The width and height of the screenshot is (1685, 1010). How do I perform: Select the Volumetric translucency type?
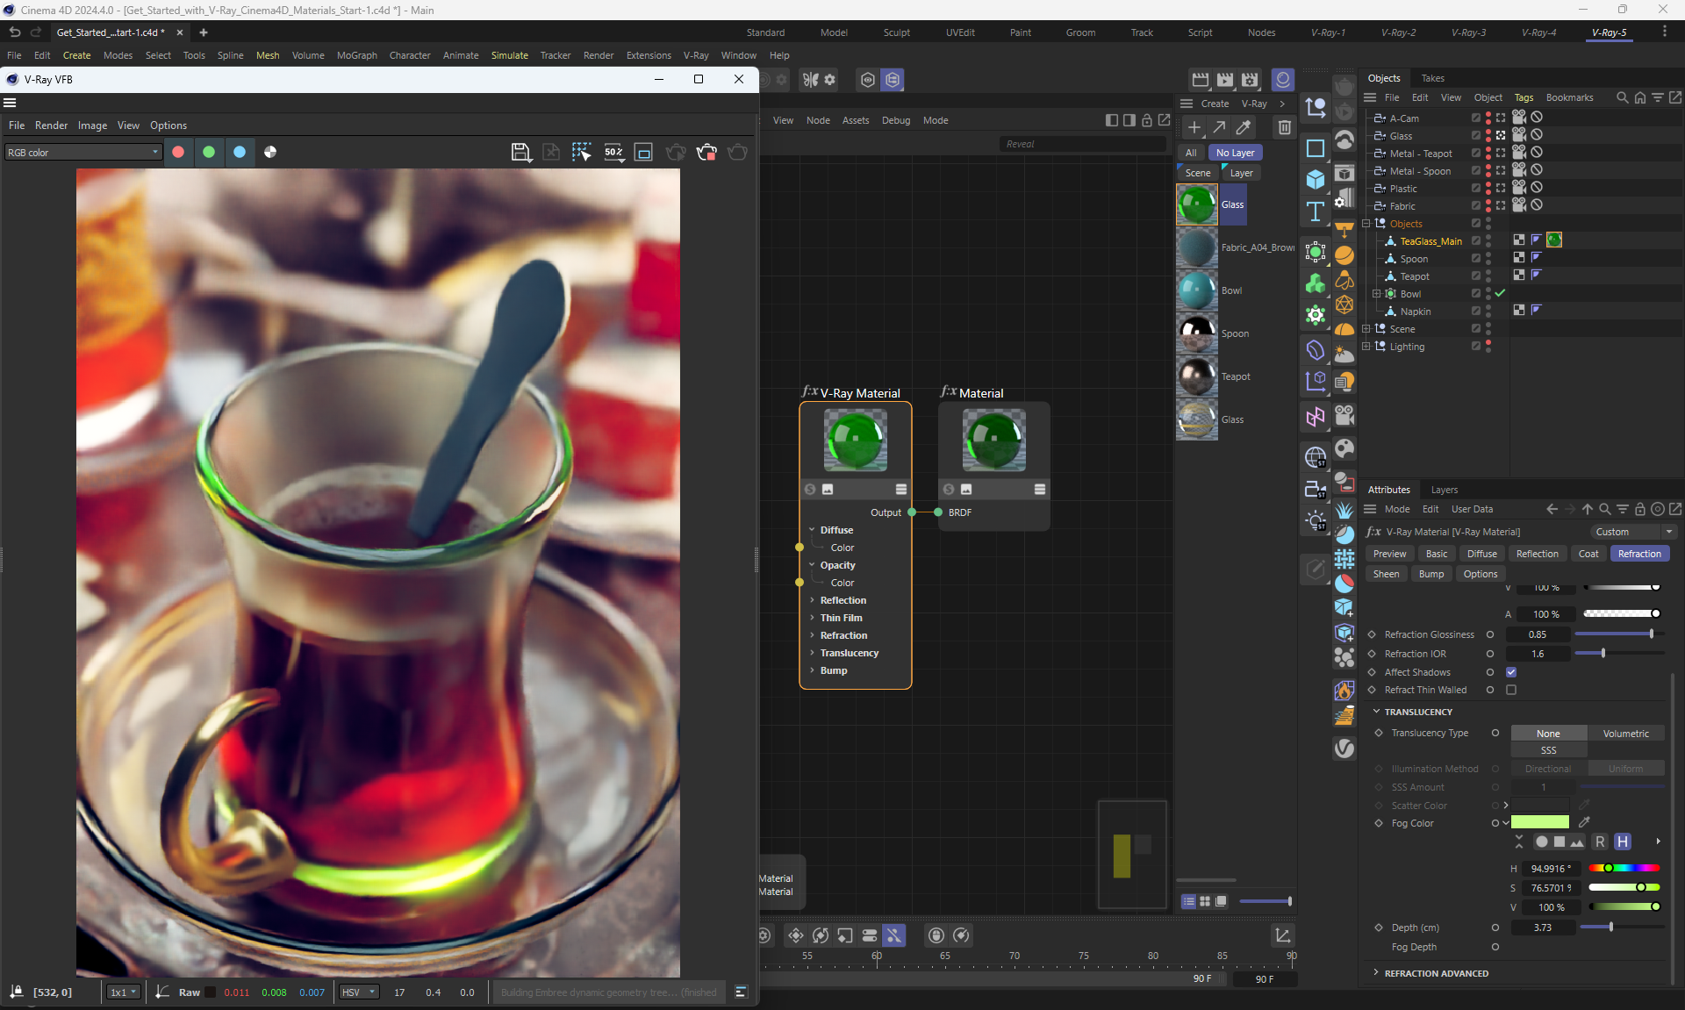coord(1625,734)
